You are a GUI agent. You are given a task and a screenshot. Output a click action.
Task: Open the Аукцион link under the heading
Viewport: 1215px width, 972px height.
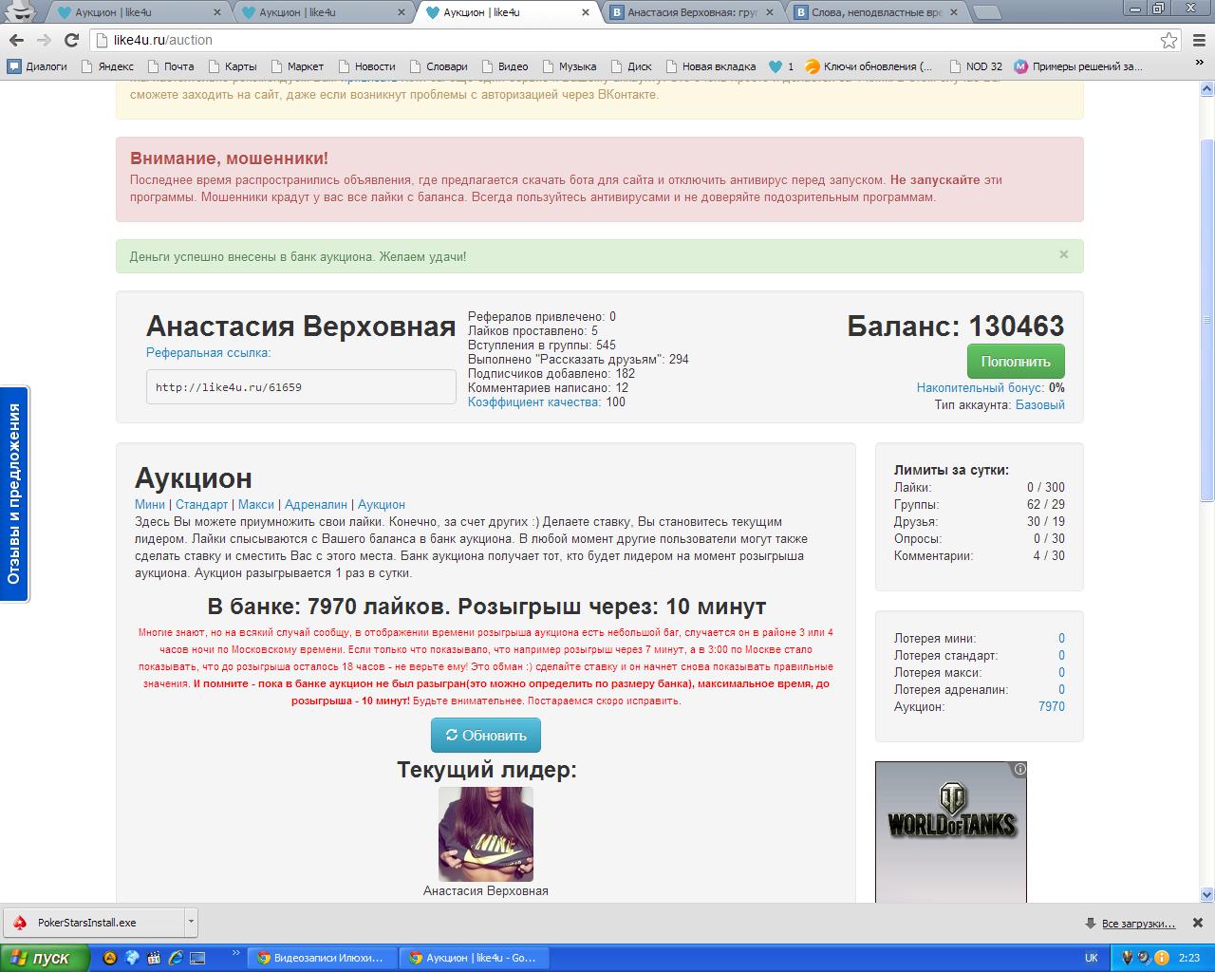[382, 504]
